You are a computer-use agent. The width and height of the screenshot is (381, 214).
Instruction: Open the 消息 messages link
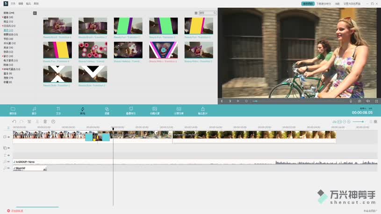tap(337, 4)
